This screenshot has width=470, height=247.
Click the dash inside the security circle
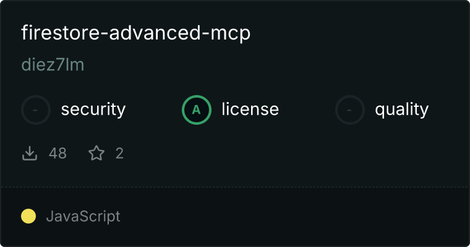35,110
